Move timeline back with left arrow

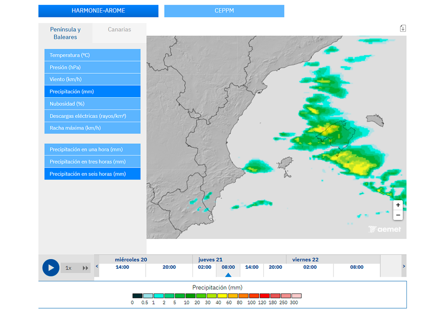(96, 266)
